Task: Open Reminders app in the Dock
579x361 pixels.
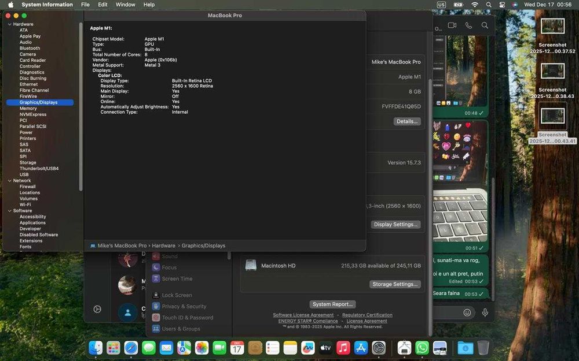Action: [x=273, y=347]
